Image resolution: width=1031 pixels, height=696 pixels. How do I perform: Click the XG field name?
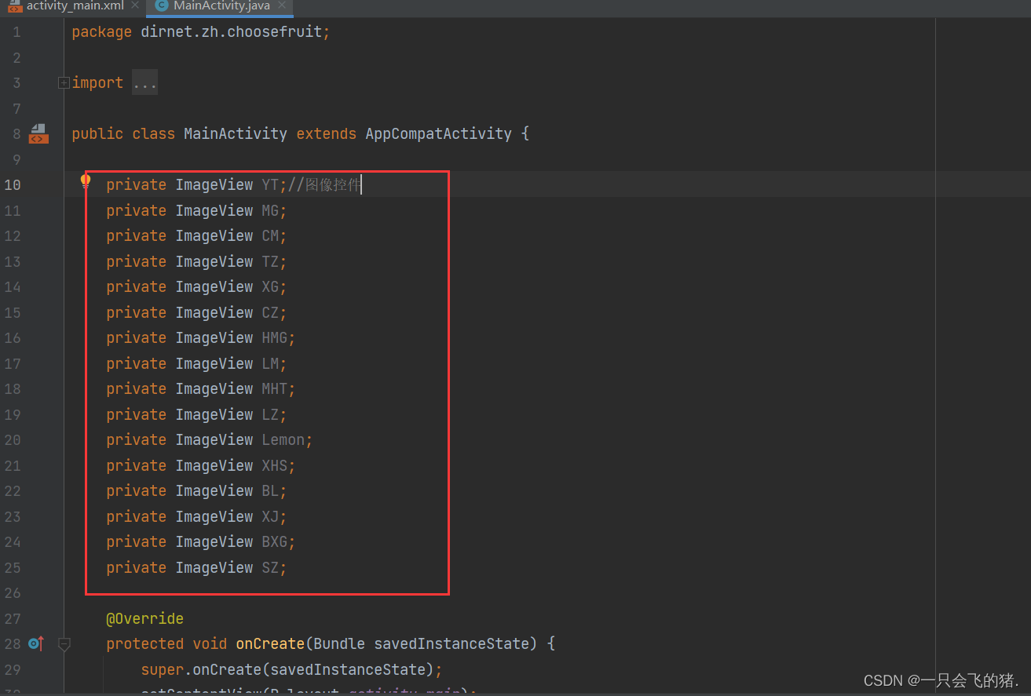pyautogui.click(x=270, y=286)
